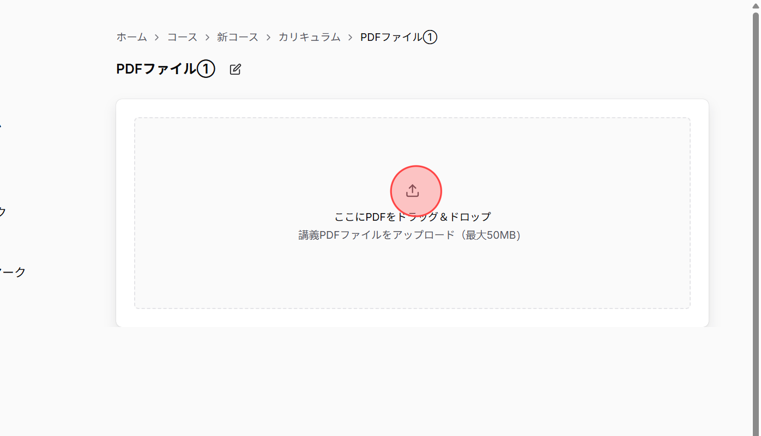Select カリキュラム in the breadcrumb
Viewport: 761px width, 436px height.
309,37
